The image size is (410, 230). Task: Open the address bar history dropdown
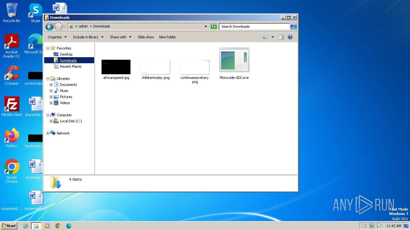click(206, 27)
